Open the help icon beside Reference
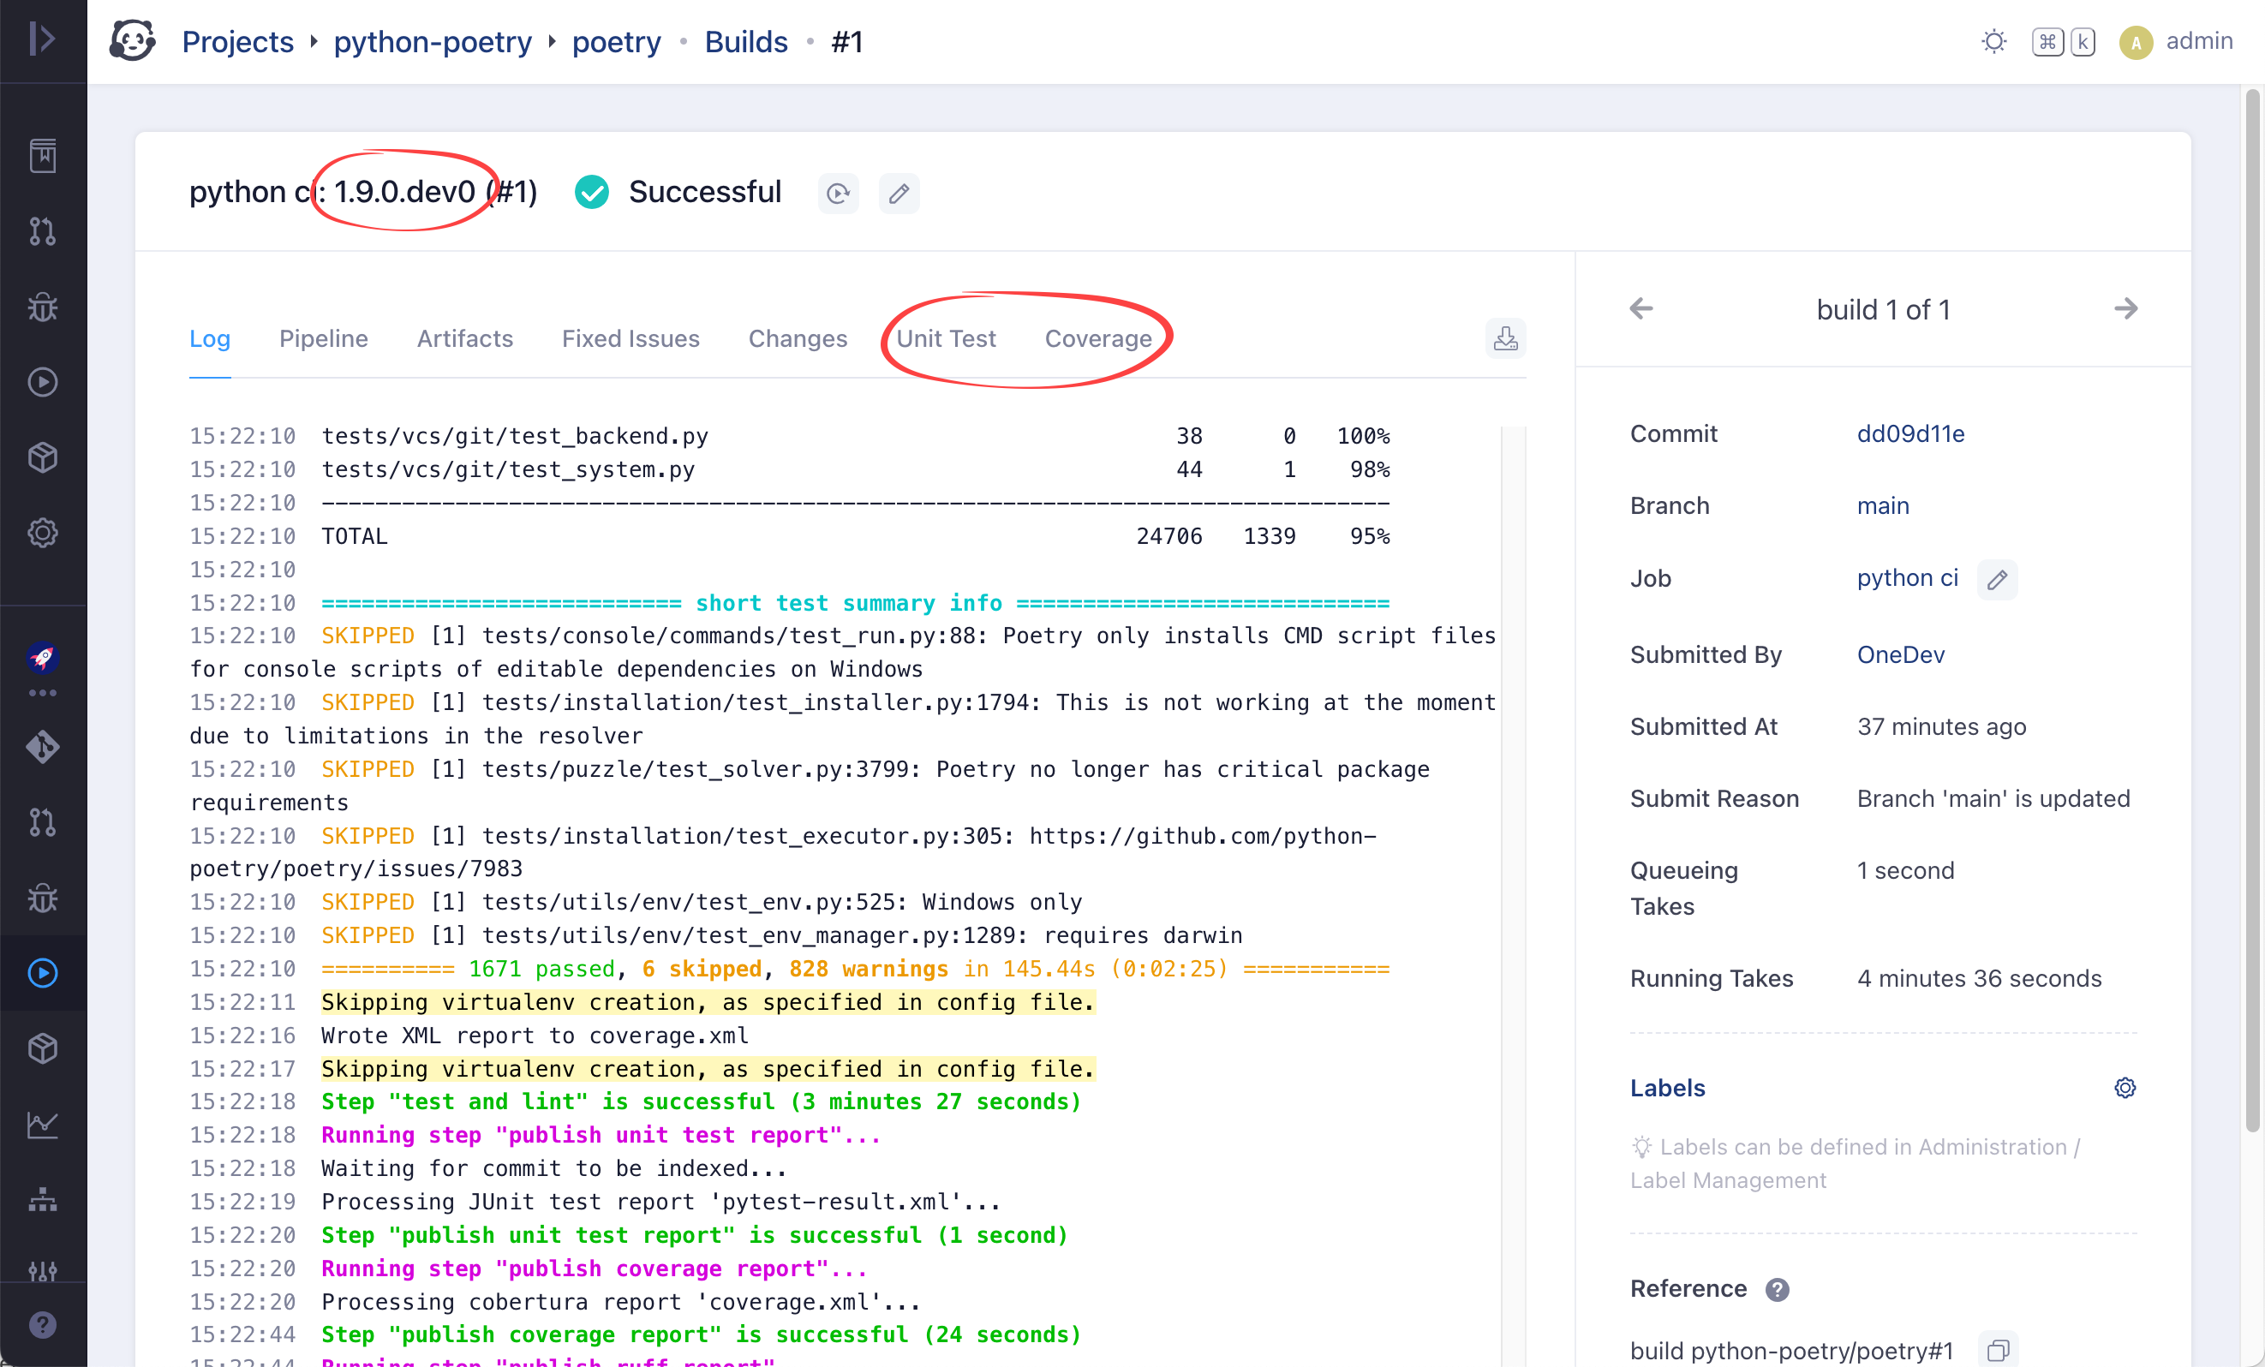The image size is (2265, 1367). click(1777, 1289)
